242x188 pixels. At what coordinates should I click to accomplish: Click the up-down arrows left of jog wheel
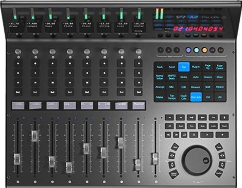coord(172,165)
